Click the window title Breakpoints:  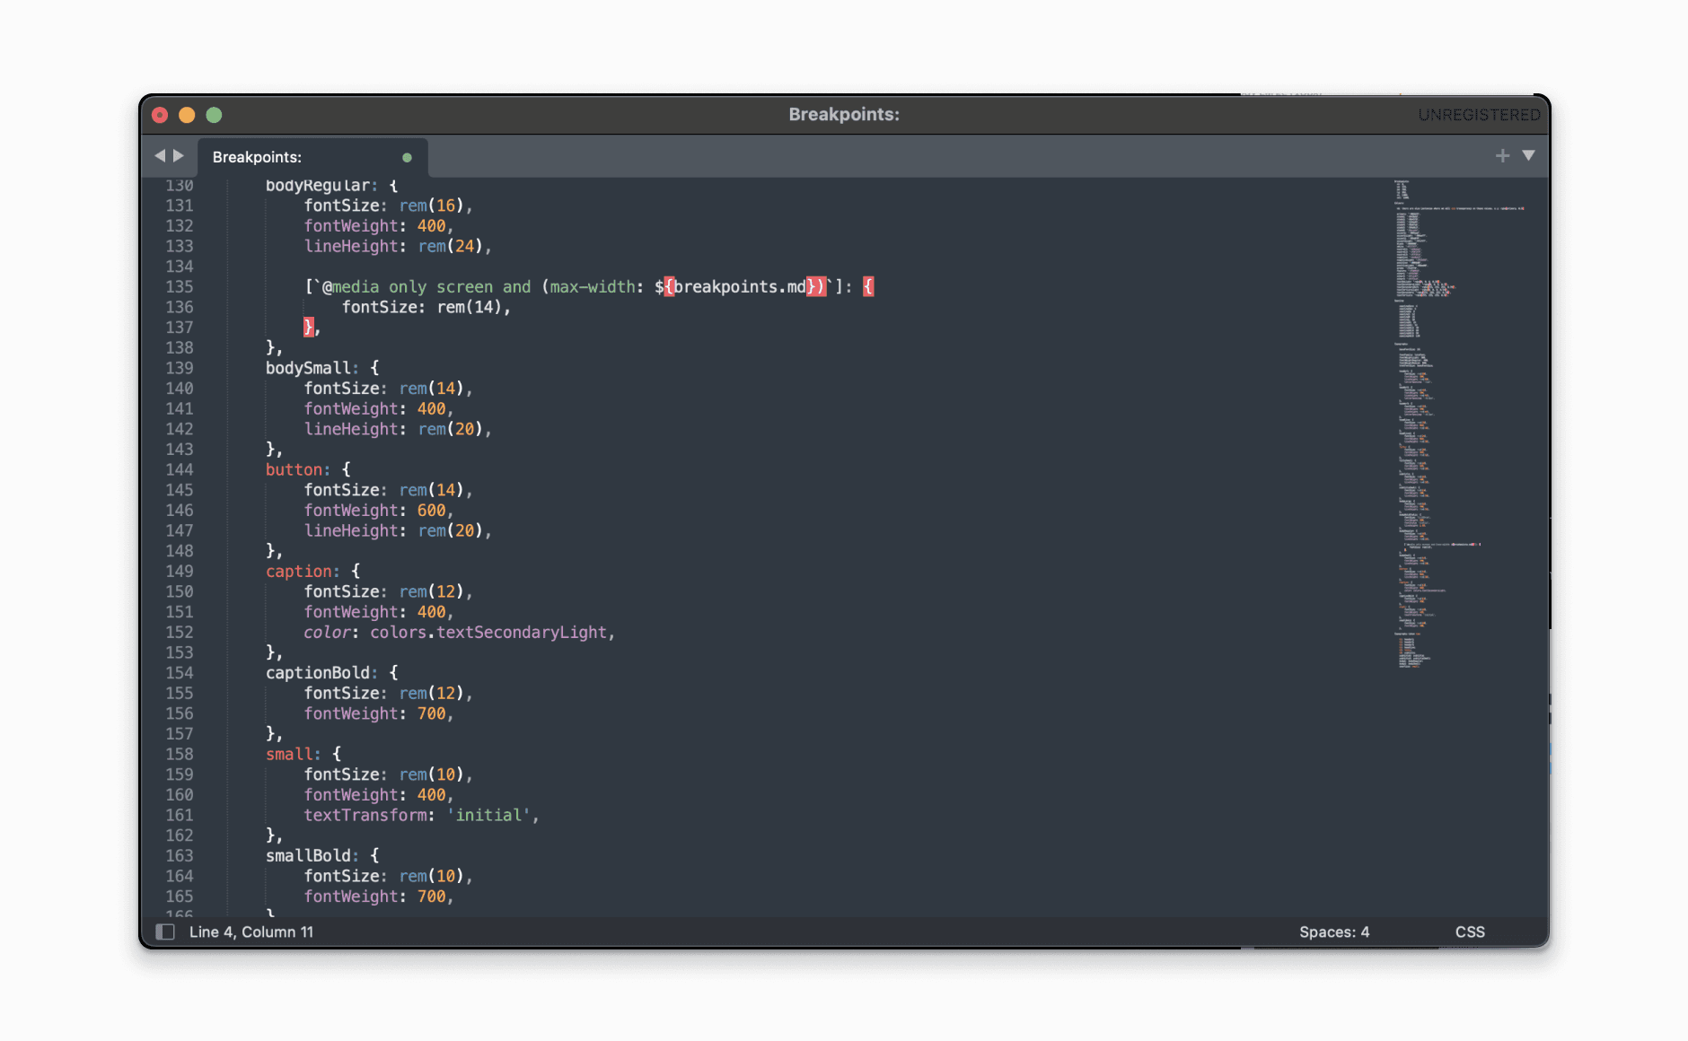[x=844, y=115]
